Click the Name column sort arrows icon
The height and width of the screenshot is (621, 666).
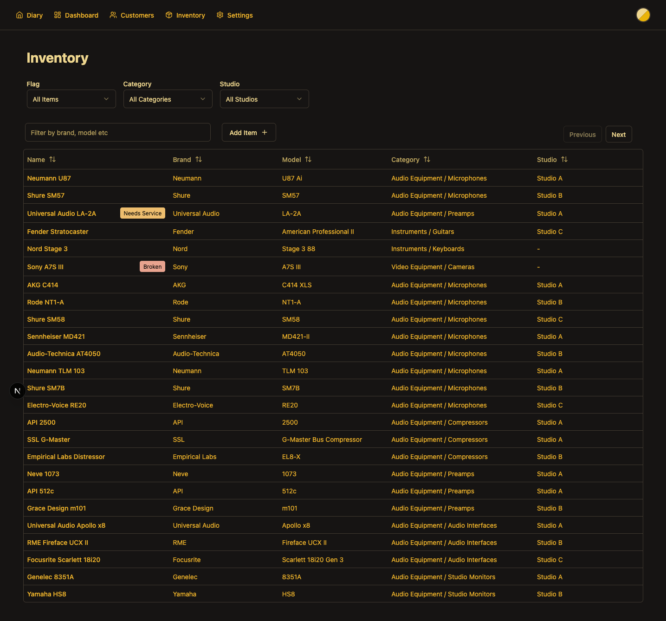[x=52, y=159]
